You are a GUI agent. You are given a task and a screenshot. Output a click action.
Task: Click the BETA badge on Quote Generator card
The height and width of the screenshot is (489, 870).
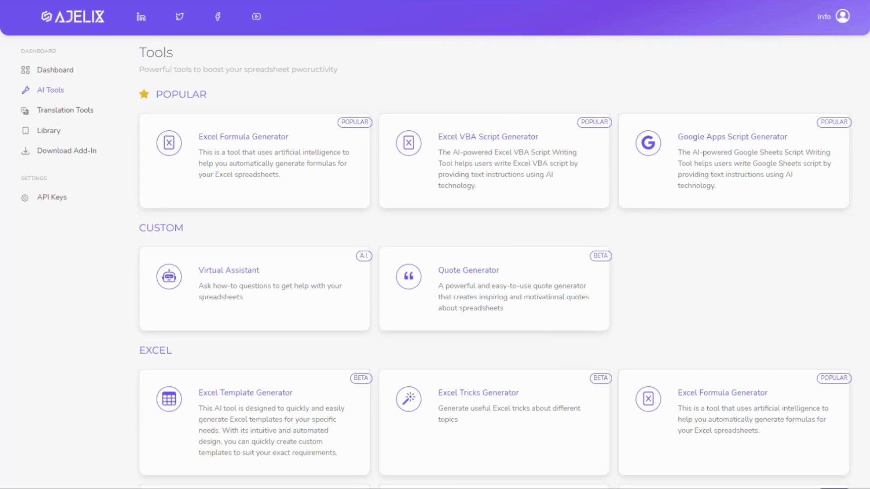[600, 256]
